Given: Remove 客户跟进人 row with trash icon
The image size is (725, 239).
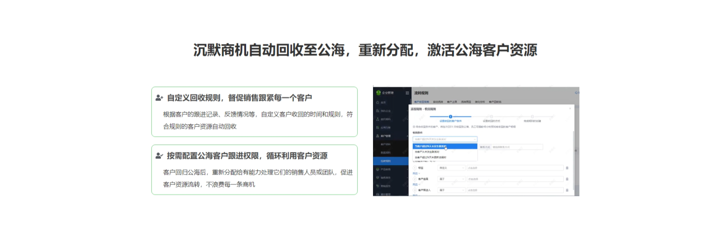Looking at the screenshot, I should 567,190.
